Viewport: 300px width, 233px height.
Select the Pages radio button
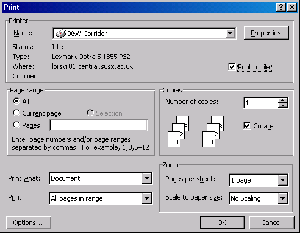(x=16, y=125)
